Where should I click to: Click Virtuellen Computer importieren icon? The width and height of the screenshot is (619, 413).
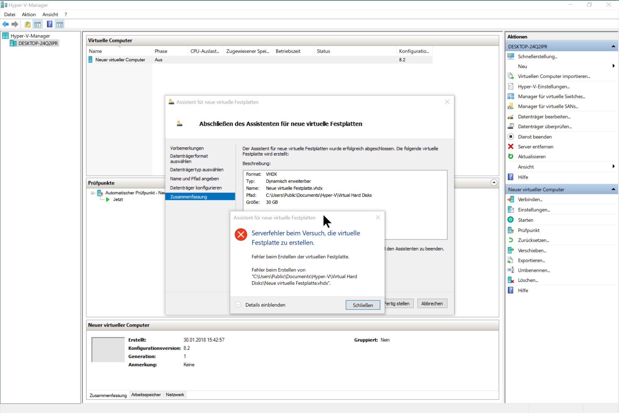[511, 76]
